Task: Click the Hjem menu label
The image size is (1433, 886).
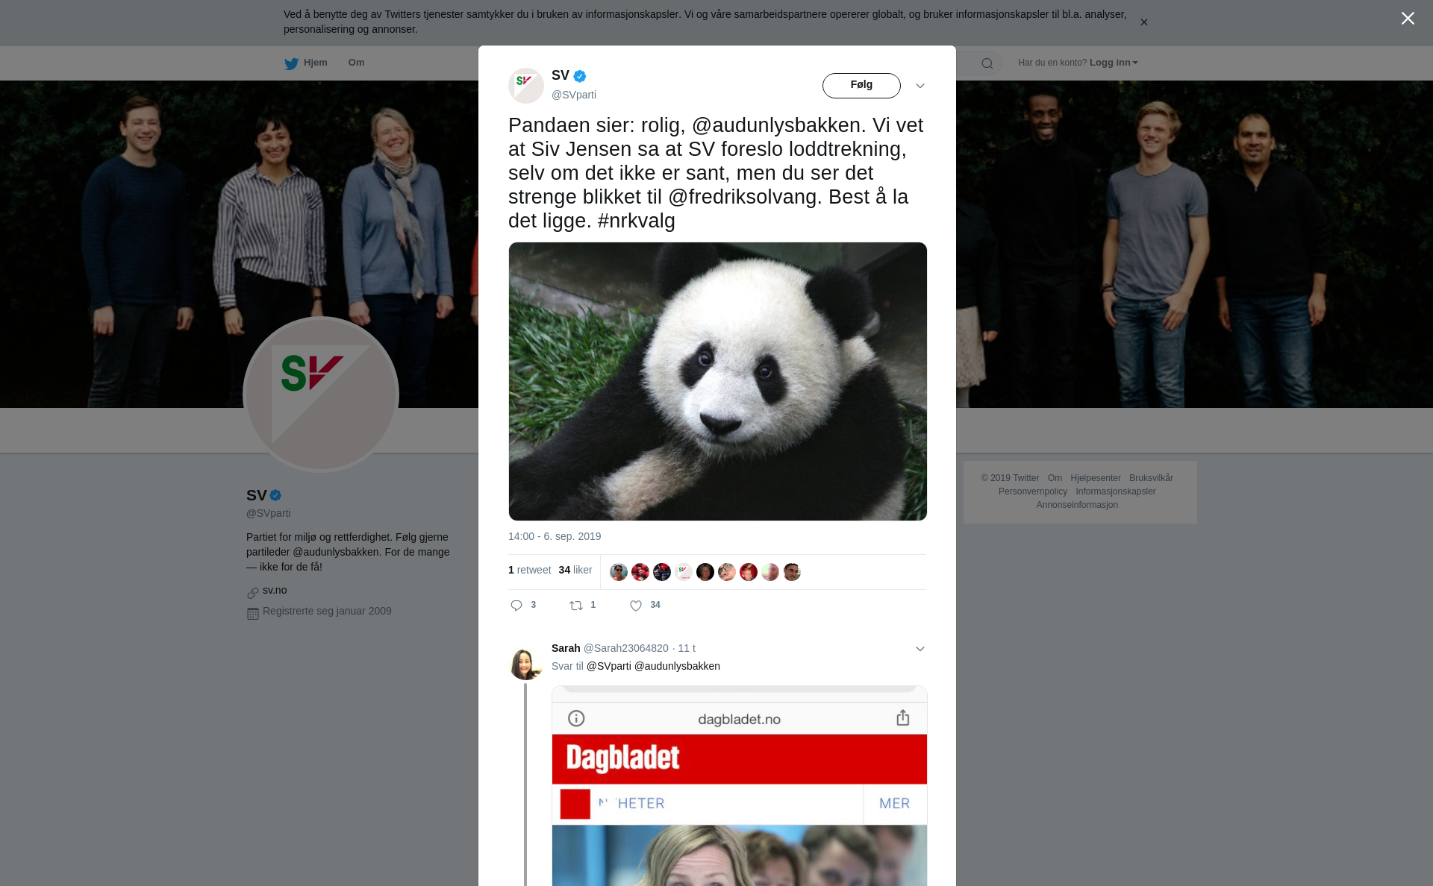Action: 315,63
